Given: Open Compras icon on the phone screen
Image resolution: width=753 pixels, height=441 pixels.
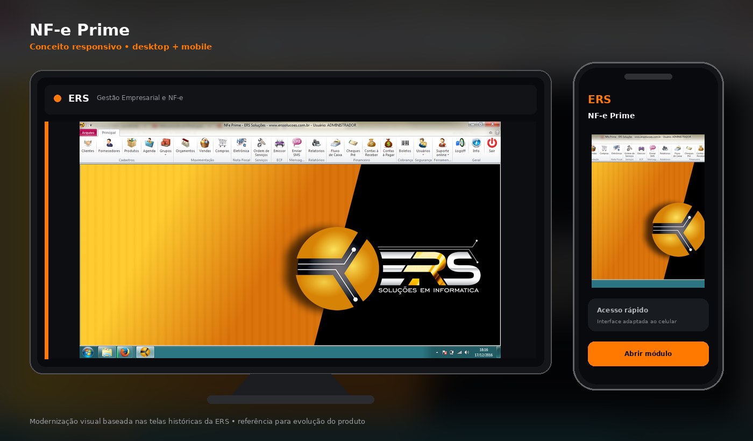Looking at the screenshot, I should point(604,150).
